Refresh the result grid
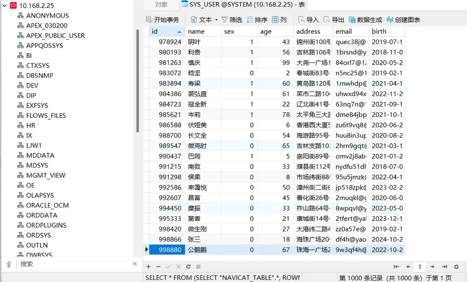Viewport: 467px width, 282px height. (x=188, y=267)
